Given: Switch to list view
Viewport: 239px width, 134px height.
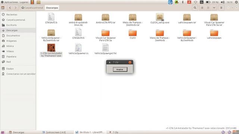Looking at the screenshot, I should tap(202, 8).
